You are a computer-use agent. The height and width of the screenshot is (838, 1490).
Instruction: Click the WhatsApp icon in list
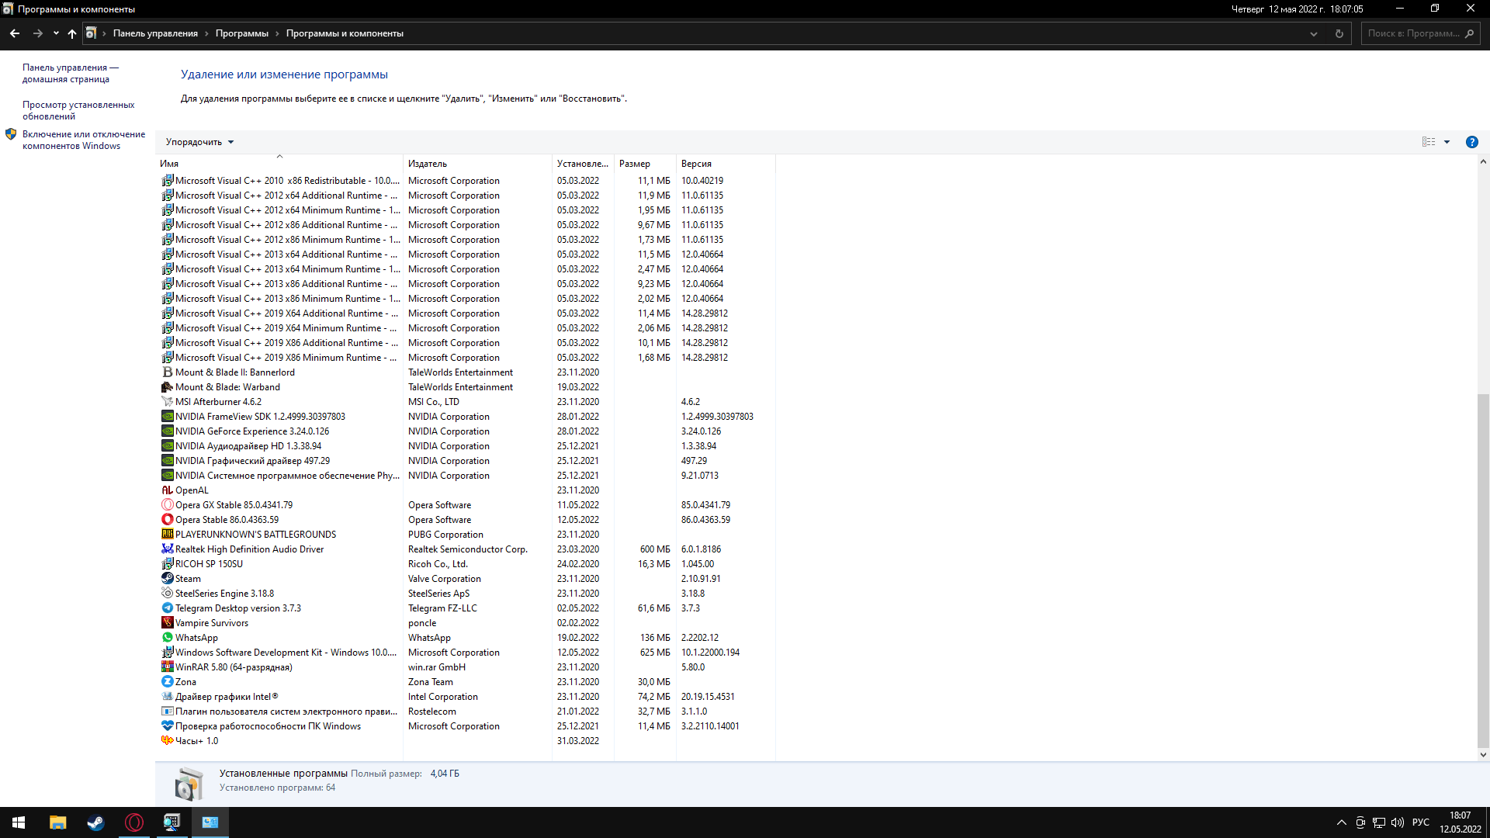tap(167, 638)
